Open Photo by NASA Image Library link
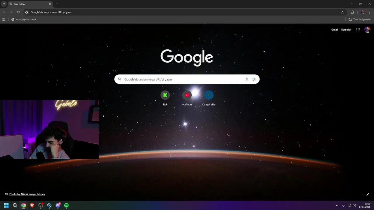The image size is (374, 210). (27, 194)
